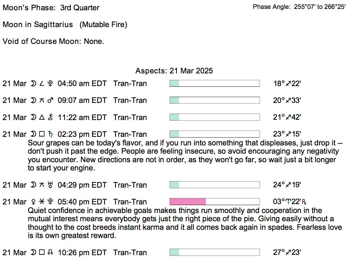Image resolution: width=349 pixels, height=260 pixels.
Task: Click the Phase Angle value at top right
Action: (x=319, y=7)
